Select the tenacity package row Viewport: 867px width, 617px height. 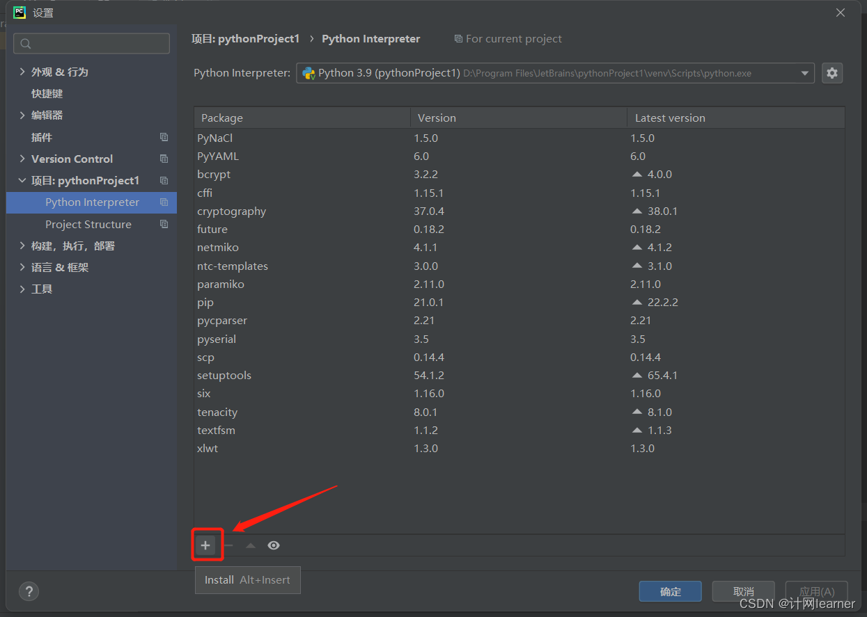(x=520, y=412)
